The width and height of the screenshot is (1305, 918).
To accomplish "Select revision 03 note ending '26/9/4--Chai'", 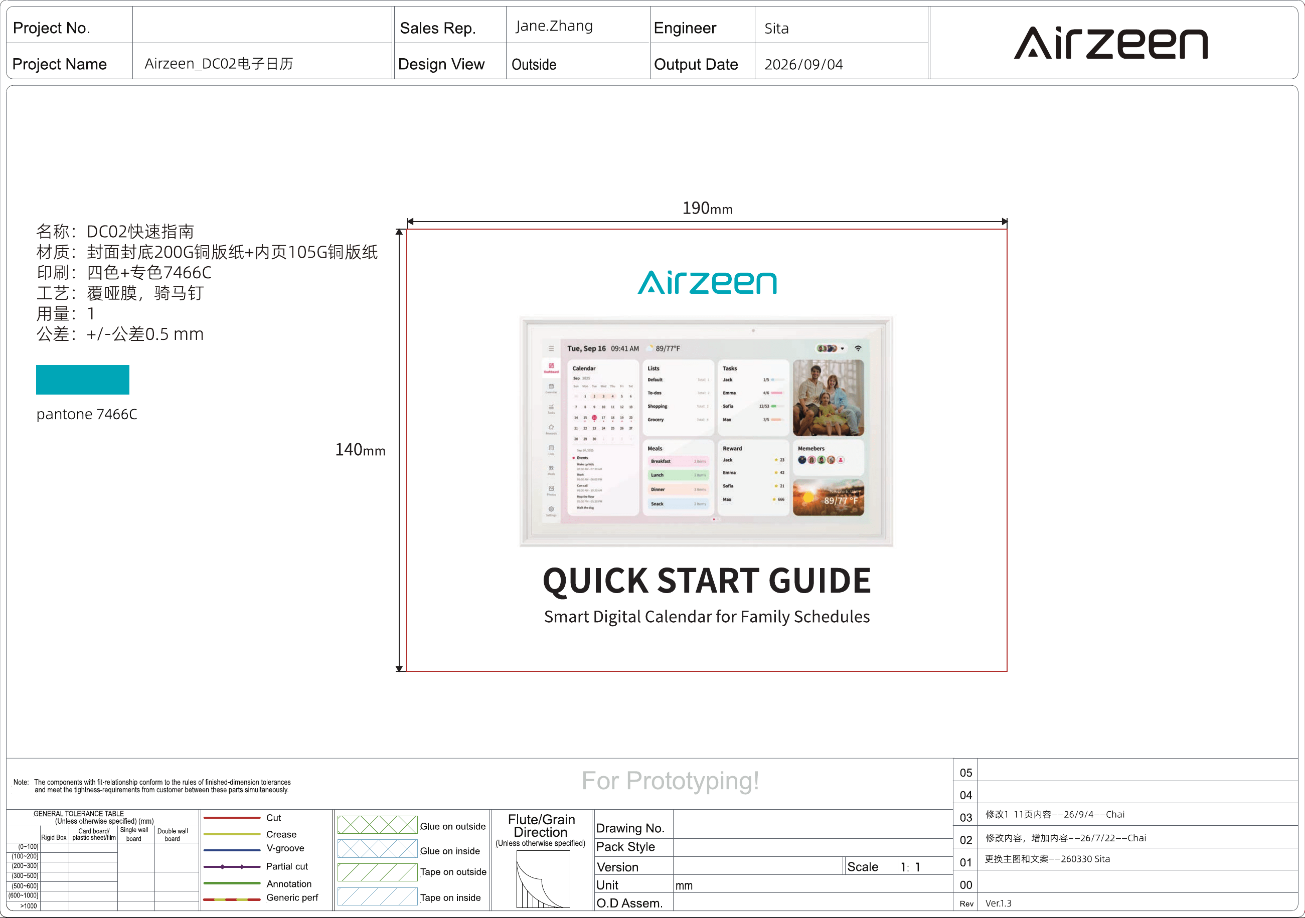I will tap(1055, 814).
